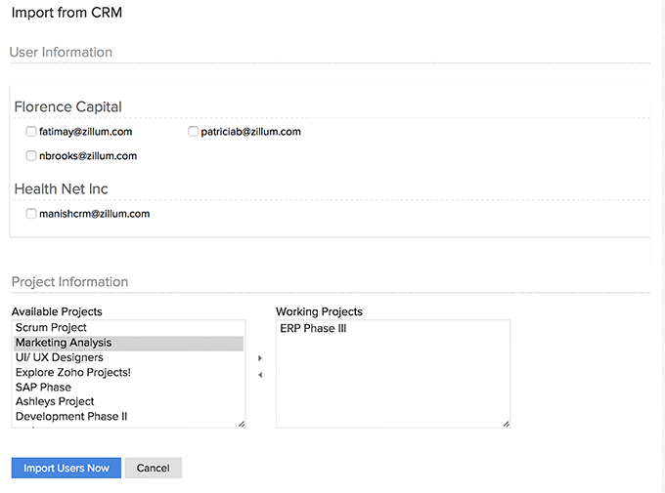
Task: Enable the nbrooks@zillum.com checkbox
Action: tap(31, 155)
